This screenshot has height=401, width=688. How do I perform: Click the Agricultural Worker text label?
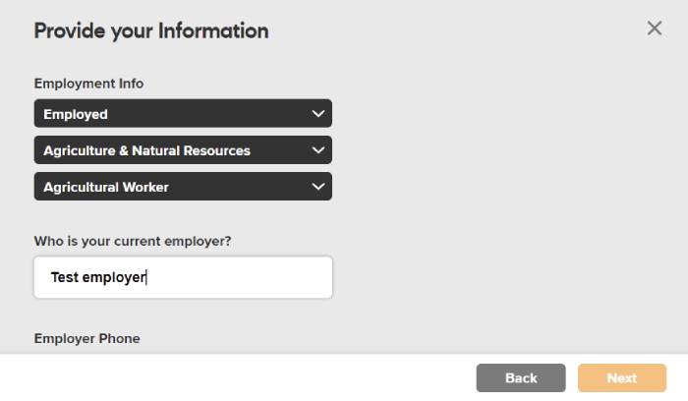click(x=106, y=187)
